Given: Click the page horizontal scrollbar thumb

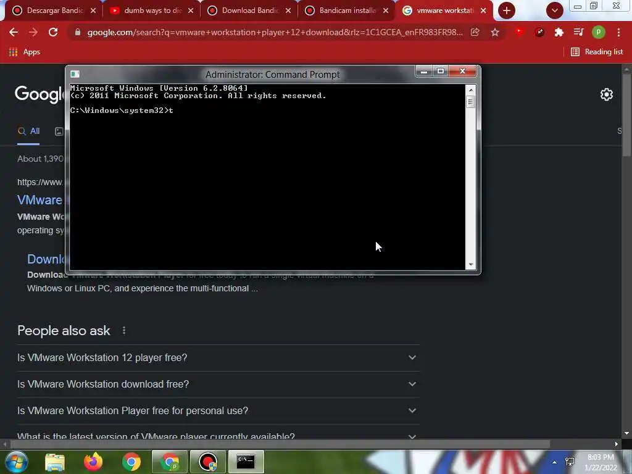Looking at the screenshot, I should click(280, 444).
